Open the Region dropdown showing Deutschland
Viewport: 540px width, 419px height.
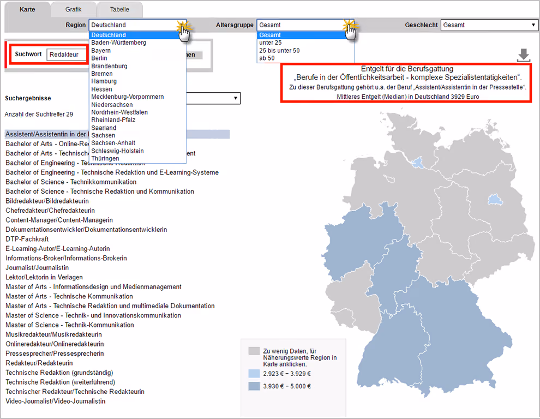tap(138, 25)
